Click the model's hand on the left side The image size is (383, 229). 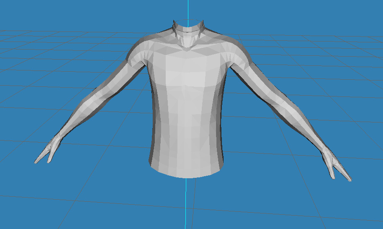tap(48, 149)
